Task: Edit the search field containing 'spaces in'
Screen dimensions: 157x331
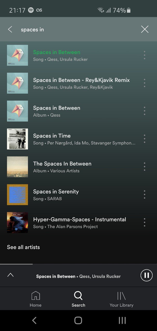Action: click(x=78, y=29)
